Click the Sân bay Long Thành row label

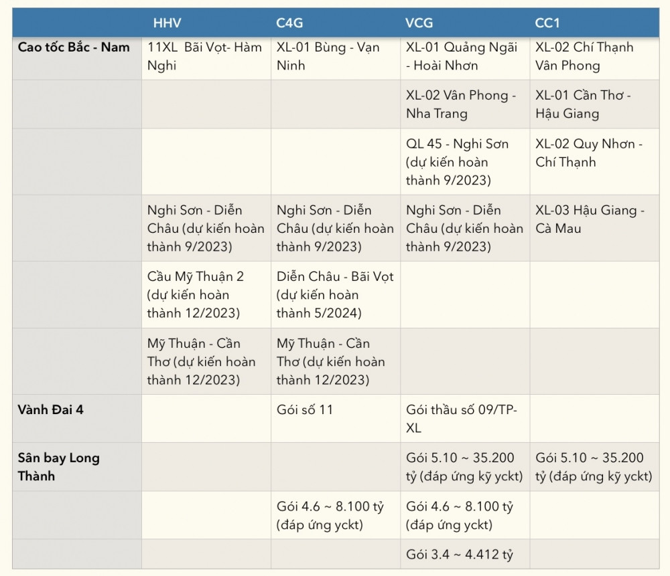pyautogui.click(x=59, y=467)
